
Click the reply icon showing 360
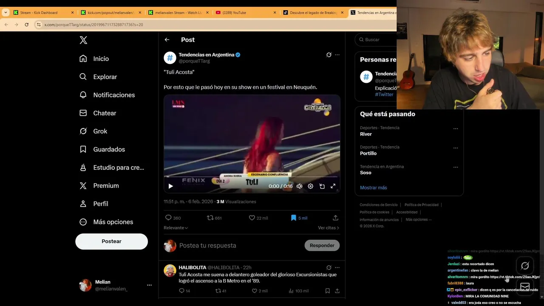(173, 218)
